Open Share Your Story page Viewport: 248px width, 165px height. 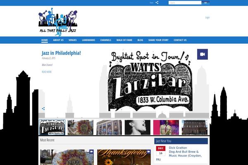pos(158,40)
